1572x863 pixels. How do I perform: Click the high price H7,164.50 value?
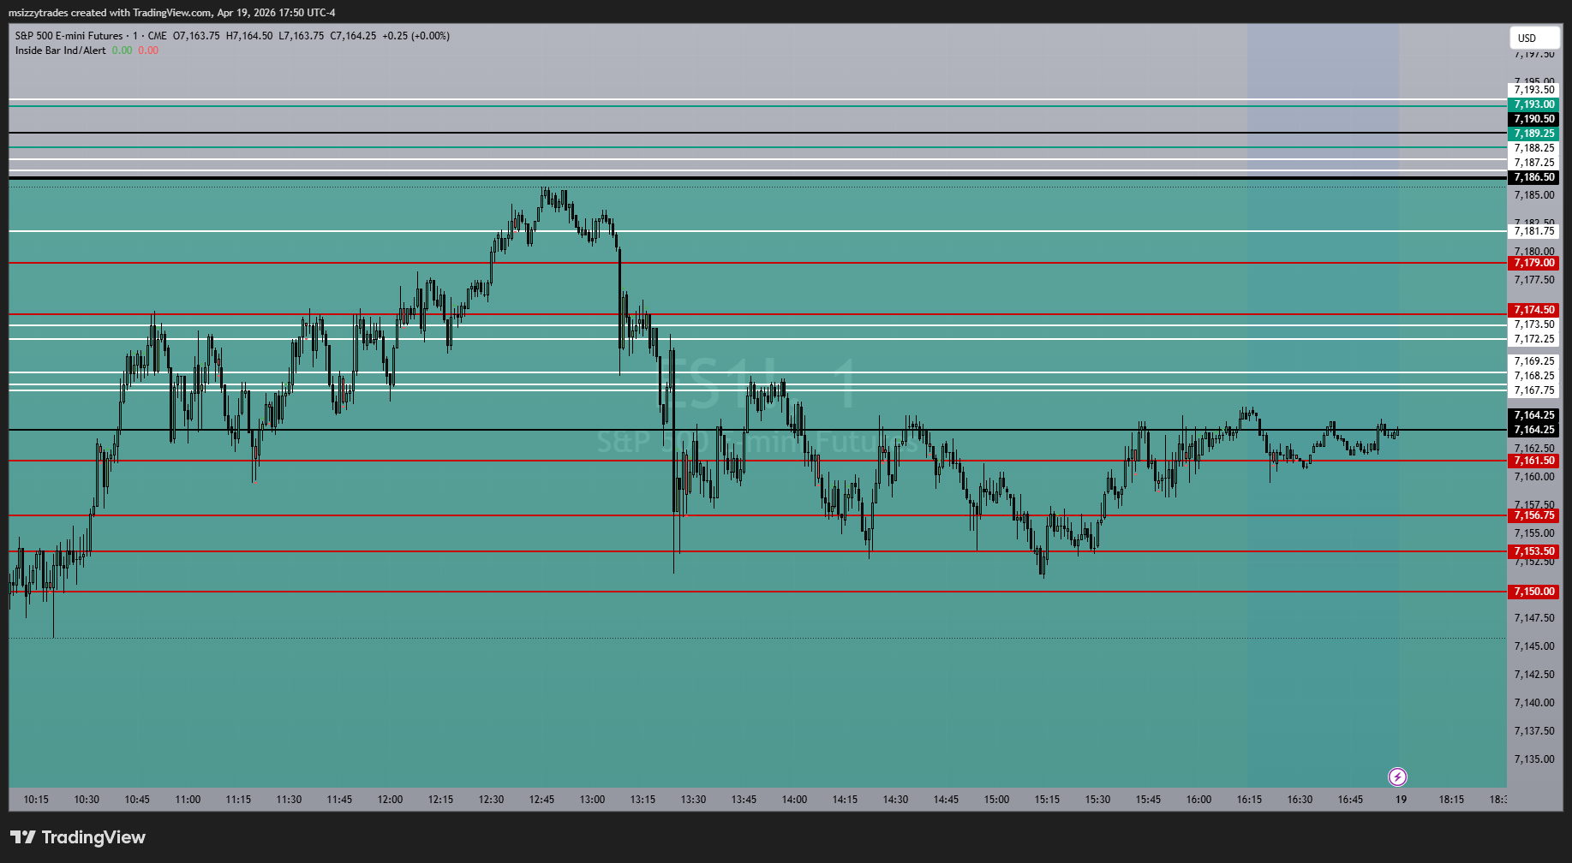249,36
